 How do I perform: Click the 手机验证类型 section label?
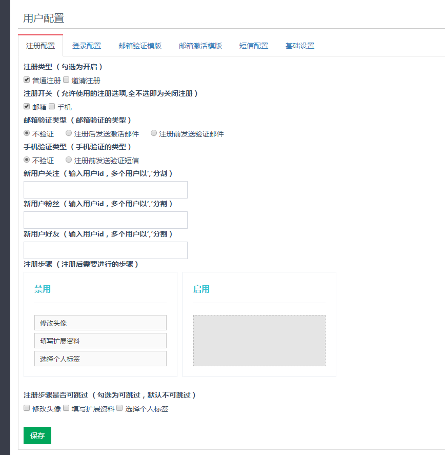(x=45, y=147)
